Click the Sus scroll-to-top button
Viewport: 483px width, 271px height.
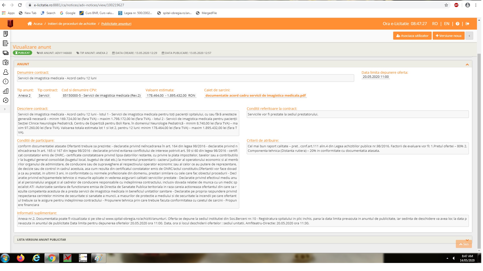464,244
